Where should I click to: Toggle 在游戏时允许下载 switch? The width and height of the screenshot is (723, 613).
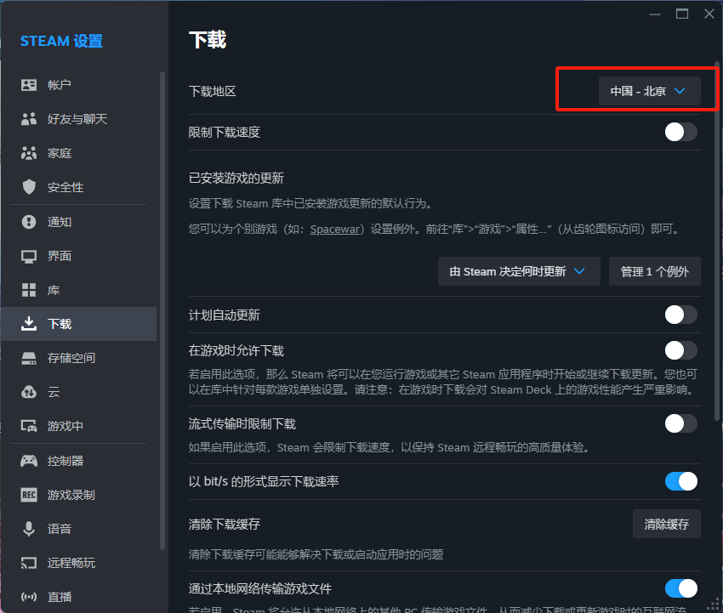point(680,350)
